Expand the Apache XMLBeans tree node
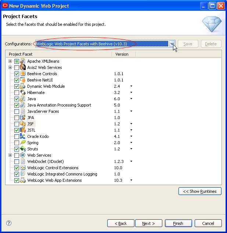This screenshot has width=227, height=233. click(x=10, y=61)
